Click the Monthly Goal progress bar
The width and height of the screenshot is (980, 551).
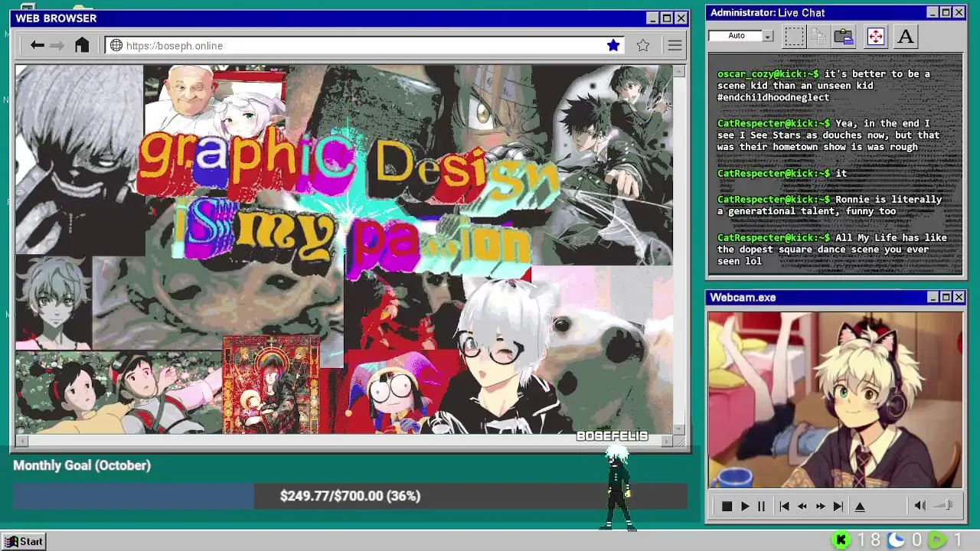[350, 496]
